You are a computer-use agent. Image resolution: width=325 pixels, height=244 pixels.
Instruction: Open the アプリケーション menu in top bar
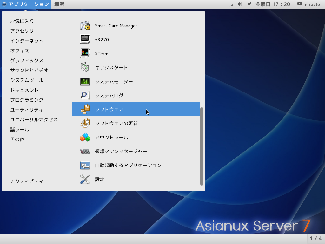[26, 4]
